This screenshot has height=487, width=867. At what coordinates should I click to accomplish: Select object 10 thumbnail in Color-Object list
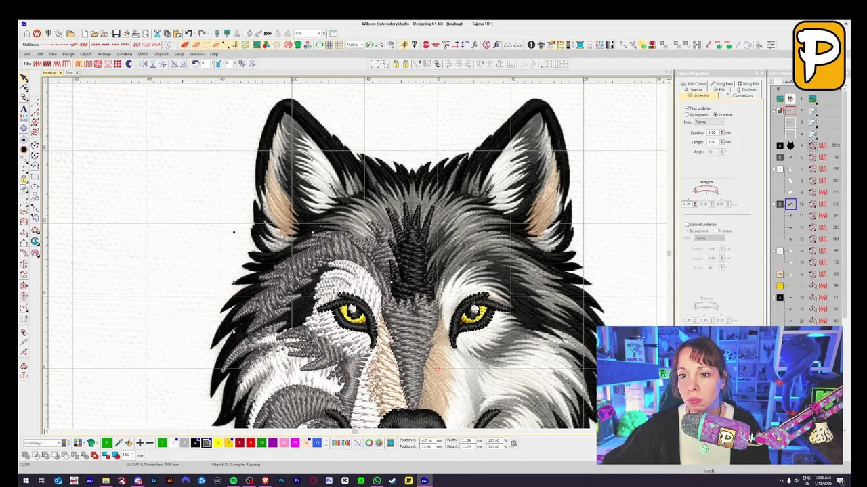tap(790, 204)
